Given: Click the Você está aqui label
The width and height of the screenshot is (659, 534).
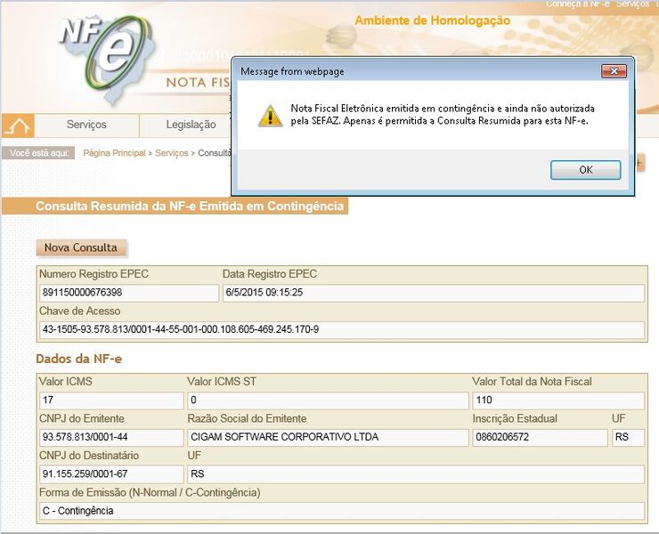Looking at the screenshot, I should [39, 153].
